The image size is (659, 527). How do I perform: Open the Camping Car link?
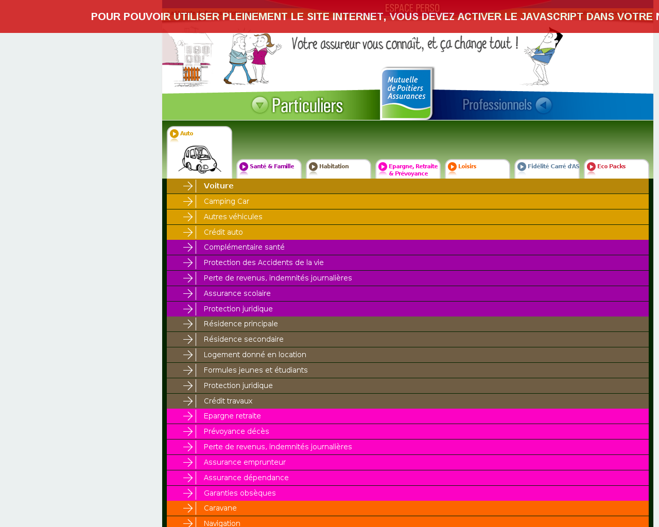pos(408,202)
